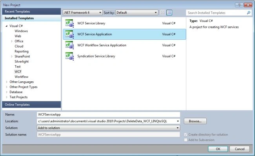Select Web under Visual C#

coord(18,36)
